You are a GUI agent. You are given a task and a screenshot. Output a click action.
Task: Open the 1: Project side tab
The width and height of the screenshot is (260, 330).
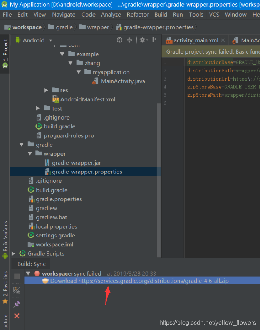point(5,54)
